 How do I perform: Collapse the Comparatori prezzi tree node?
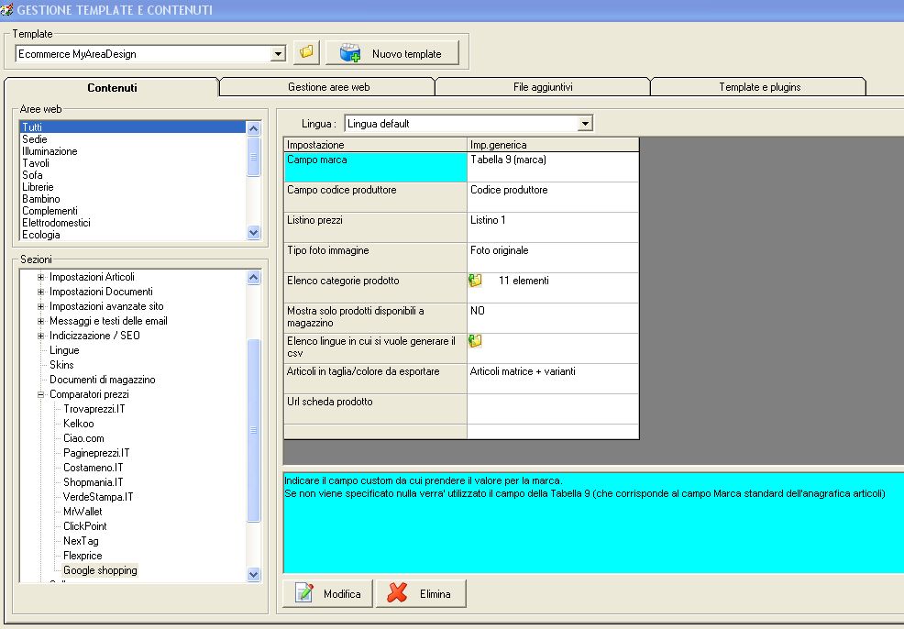[41, 394]
